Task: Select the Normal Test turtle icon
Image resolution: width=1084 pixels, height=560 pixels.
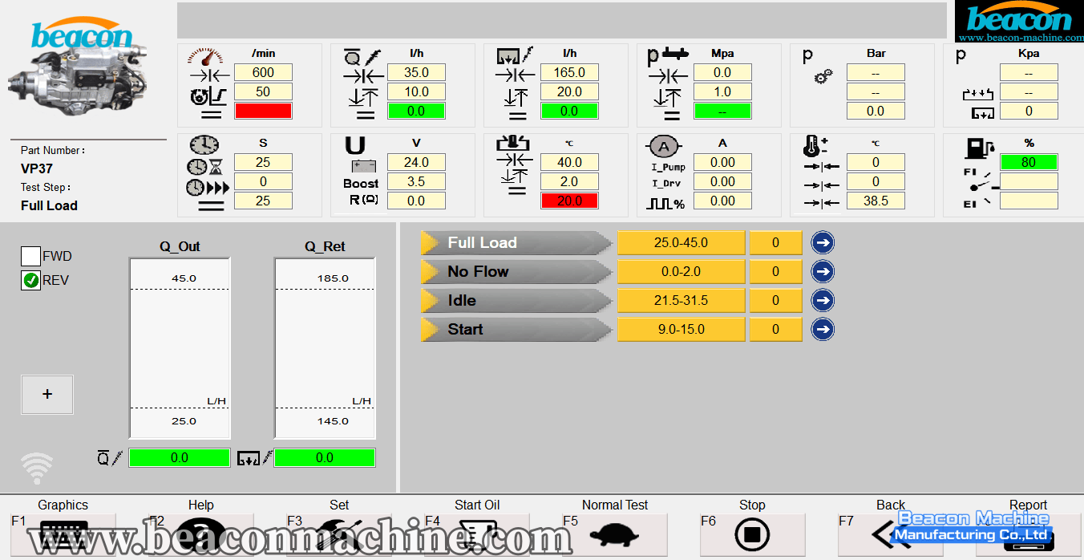Action: coord(614,534)
